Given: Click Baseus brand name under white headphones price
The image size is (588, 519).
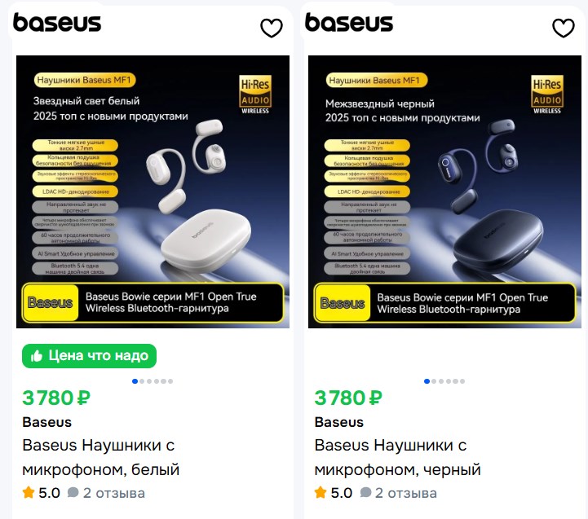Looking at the screenshot, I should coord(47,422).
